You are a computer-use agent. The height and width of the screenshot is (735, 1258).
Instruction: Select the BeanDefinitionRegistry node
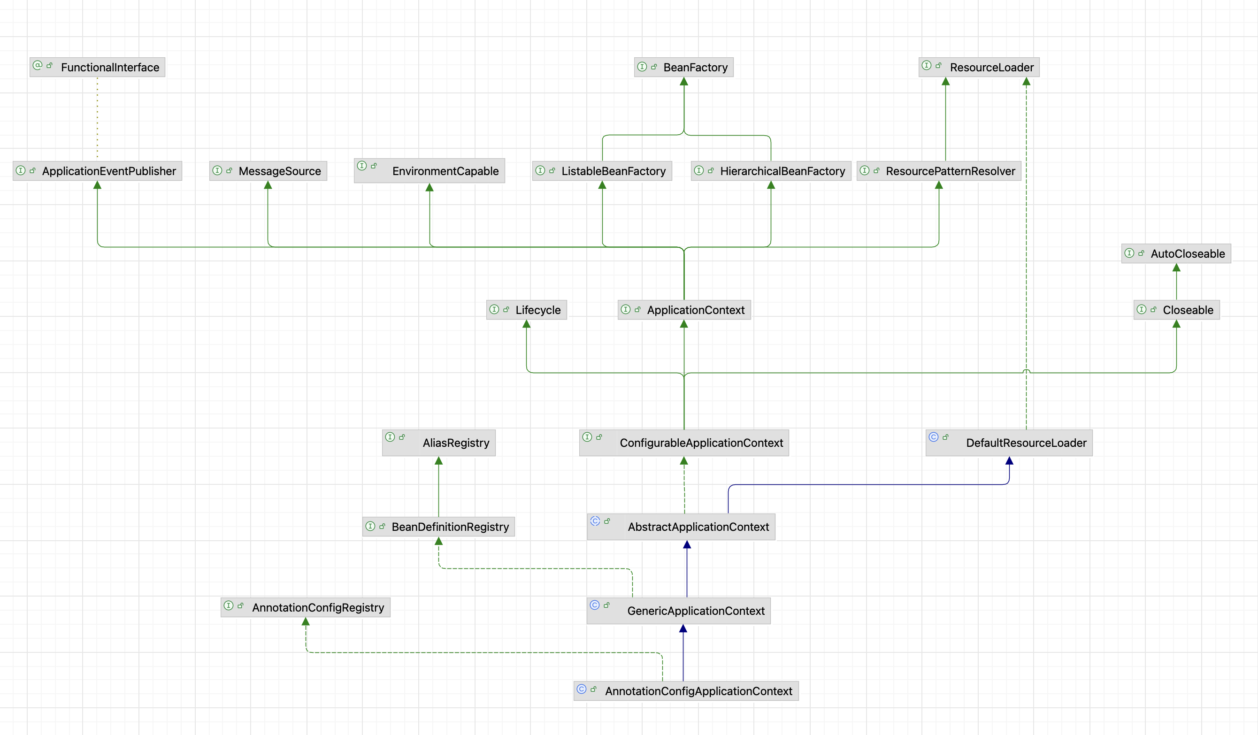click(x=450, y=527)
